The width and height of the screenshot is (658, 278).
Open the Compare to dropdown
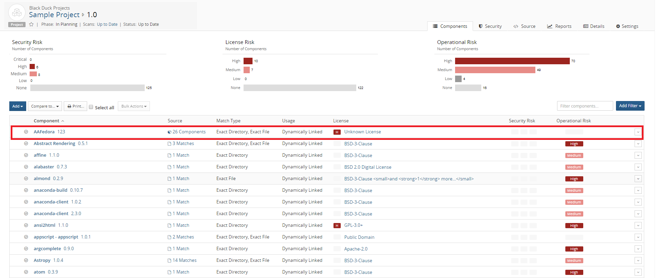pyautogui.click(x=45, y=106)
